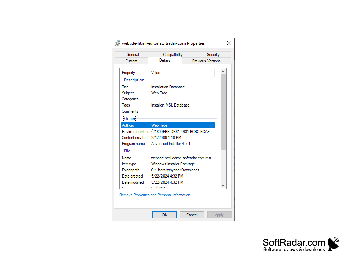The image size is (347, 260).
Task: Select the Item type property
Action: point(129,164)
